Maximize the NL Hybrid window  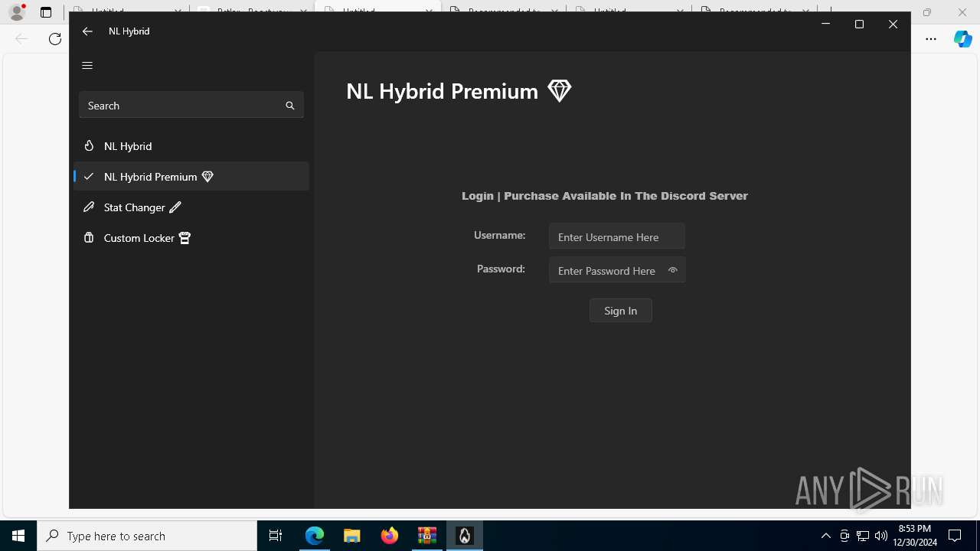click(859, 24)
